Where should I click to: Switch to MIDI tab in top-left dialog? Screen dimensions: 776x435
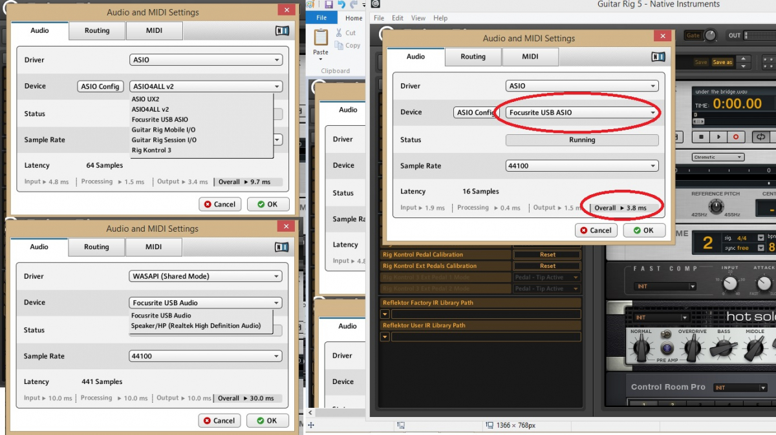point(154,30)
